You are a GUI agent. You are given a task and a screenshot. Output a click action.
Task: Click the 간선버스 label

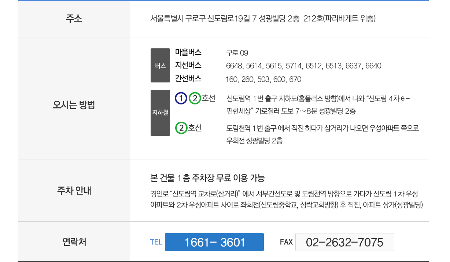[188, 79]
